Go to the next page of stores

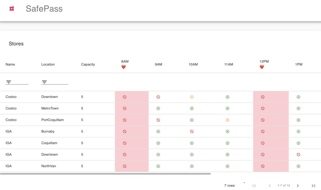(x=298, y=186)
